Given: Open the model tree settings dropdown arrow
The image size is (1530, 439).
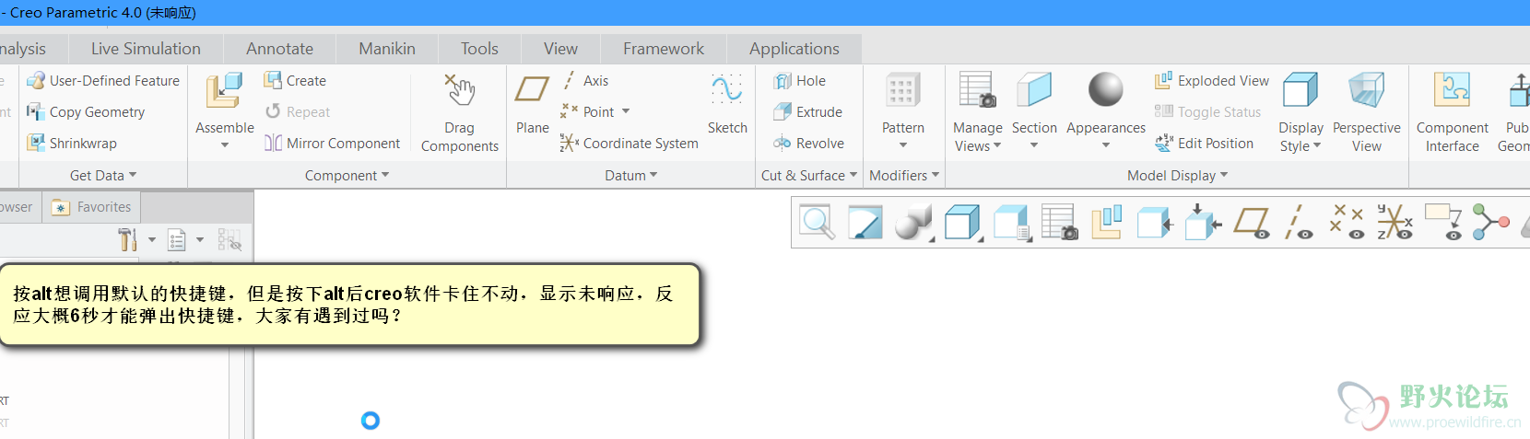Looking at the screenshot, I should pyautogui.click(x=152, y=240).
